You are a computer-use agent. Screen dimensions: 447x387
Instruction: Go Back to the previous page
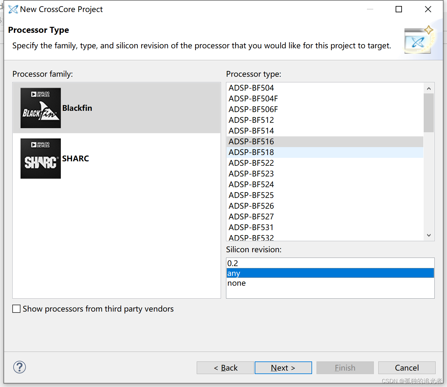click(x=225, y=368)
